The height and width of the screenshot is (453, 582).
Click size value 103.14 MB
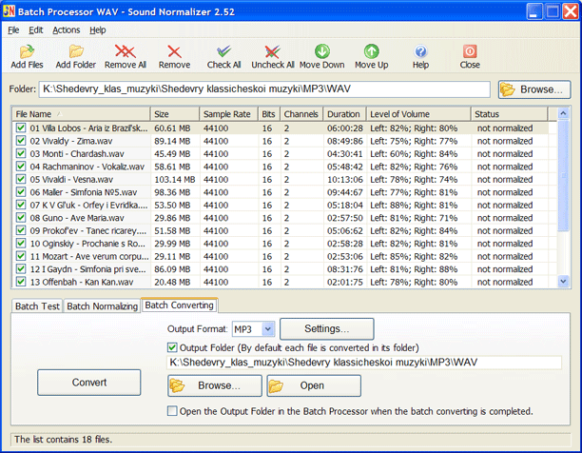pyautogui.click(x=175, y=179)
